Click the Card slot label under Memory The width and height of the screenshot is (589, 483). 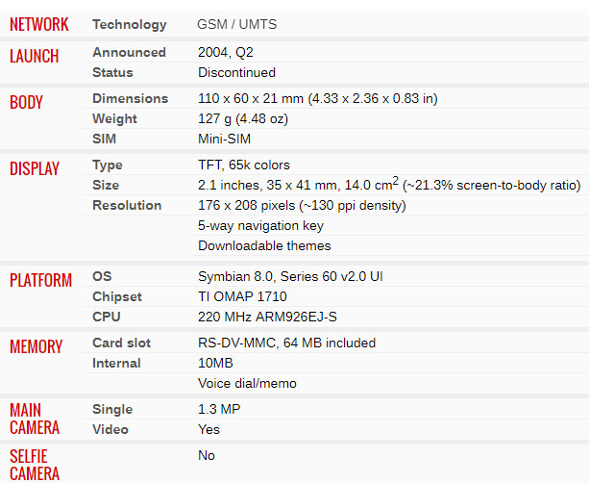[x=121, y=343]
